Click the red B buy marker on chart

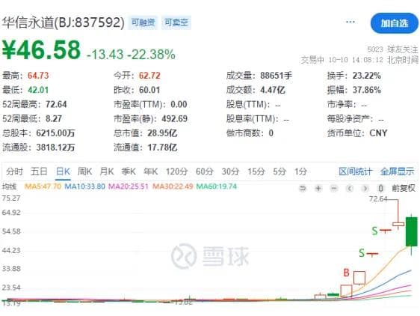click(x=346, y=273)
